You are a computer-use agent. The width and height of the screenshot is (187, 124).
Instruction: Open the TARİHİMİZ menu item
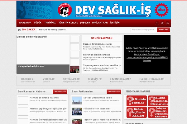click(x=50, y=23)
